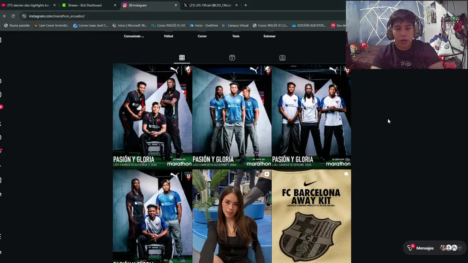
Task: Close the LDU Oficial X tab
Action: (x=237, y=5)
